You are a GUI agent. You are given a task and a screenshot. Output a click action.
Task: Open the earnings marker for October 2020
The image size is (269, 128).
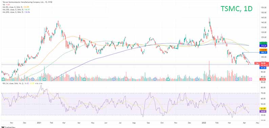tap(3, 79)
